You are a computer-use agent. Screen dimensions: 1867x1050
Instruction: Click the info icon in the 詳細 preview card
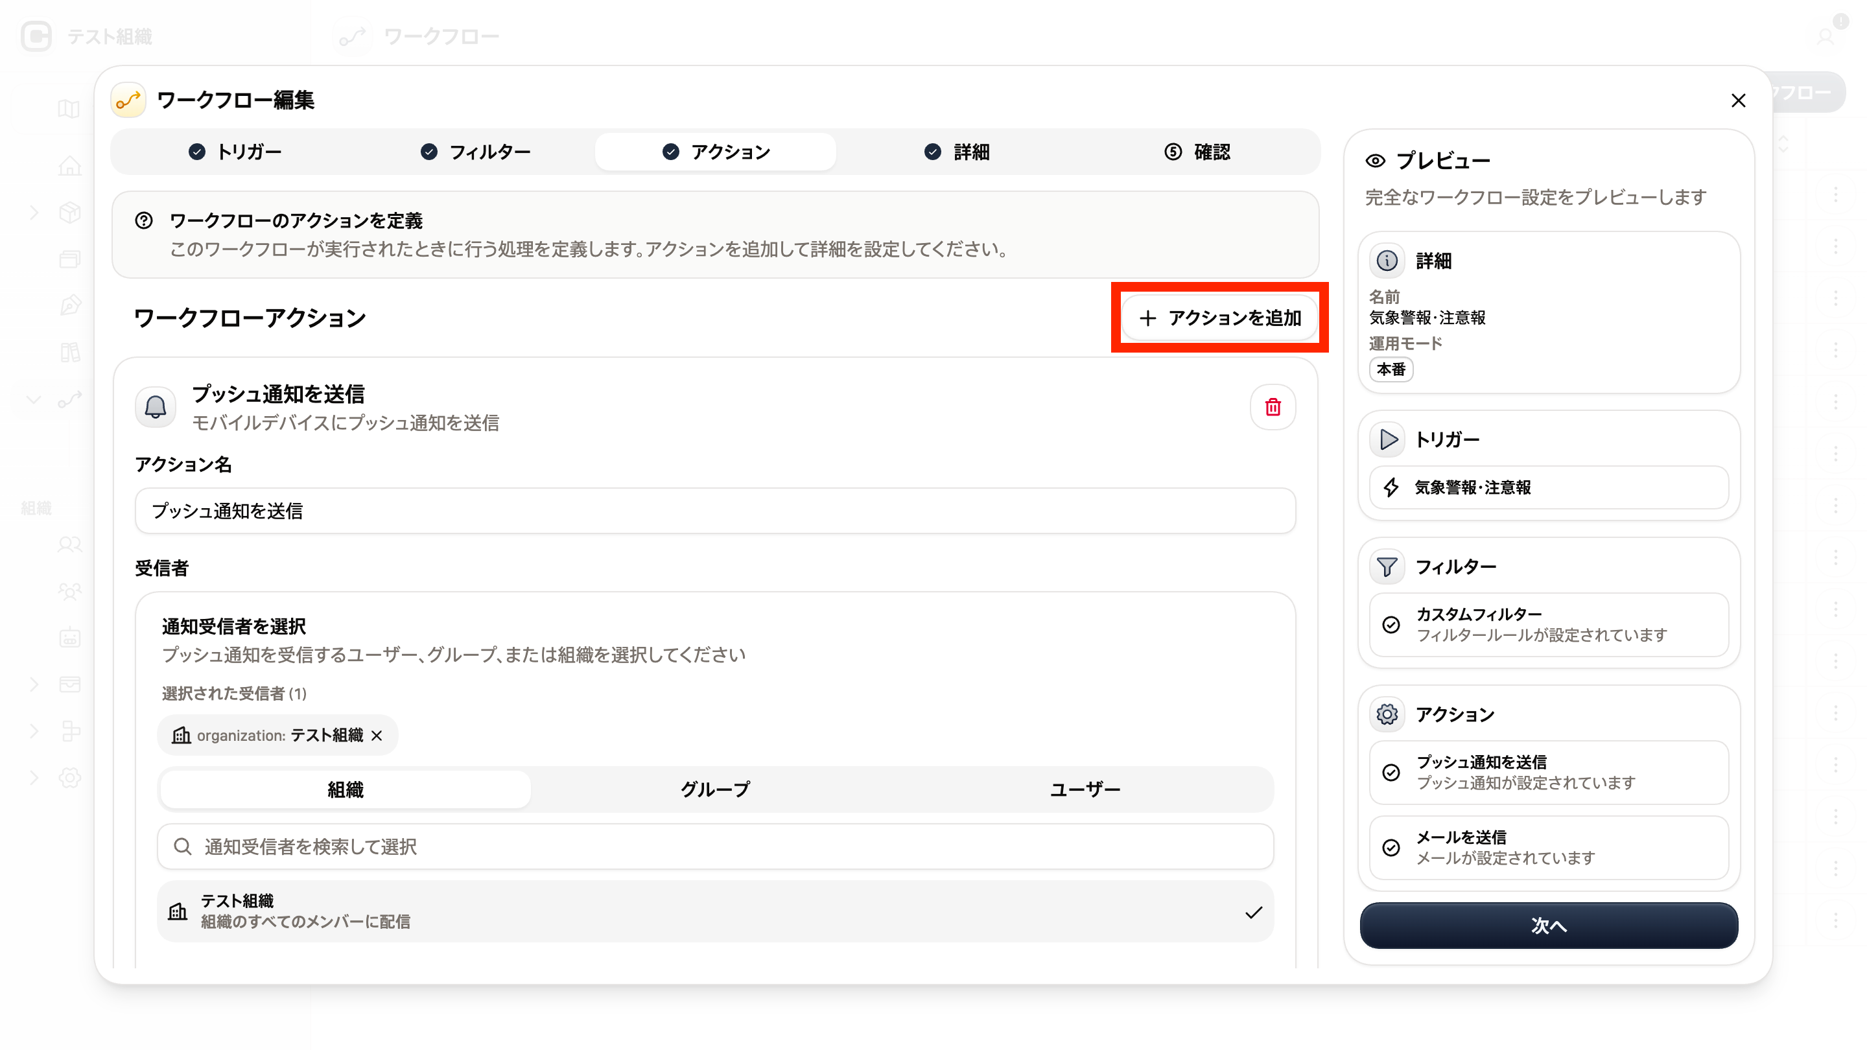tap(1387, 261)
